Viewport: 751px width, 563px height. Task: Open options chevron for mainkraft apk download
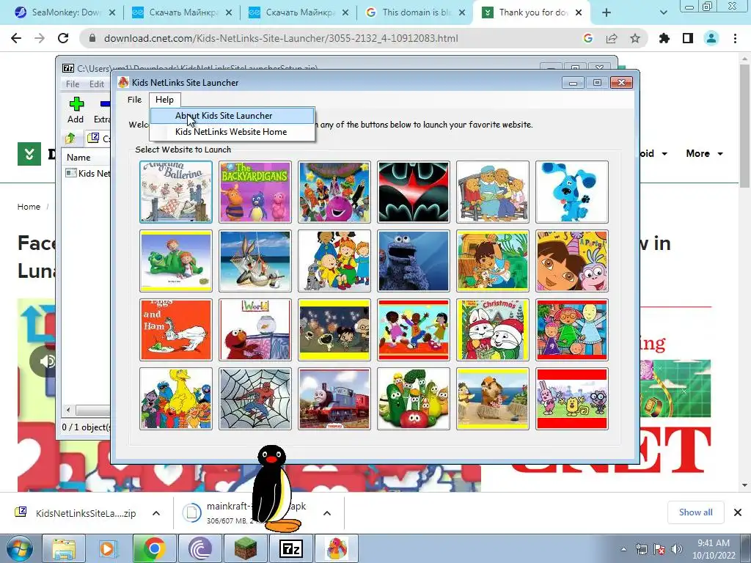pos(327,513)
